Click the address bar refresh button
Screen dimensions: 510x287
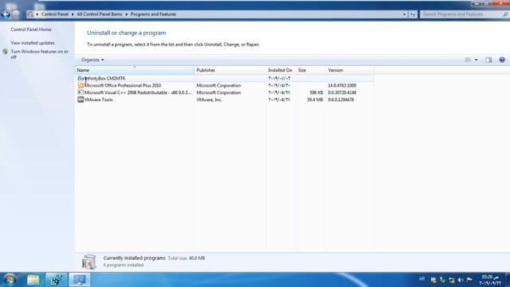click(413, 14)
